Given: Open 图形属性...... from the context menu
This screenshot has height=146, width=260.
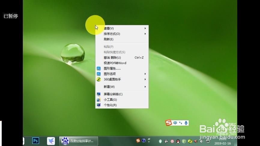Looking at the screenshot, I should tap(122, 68).
